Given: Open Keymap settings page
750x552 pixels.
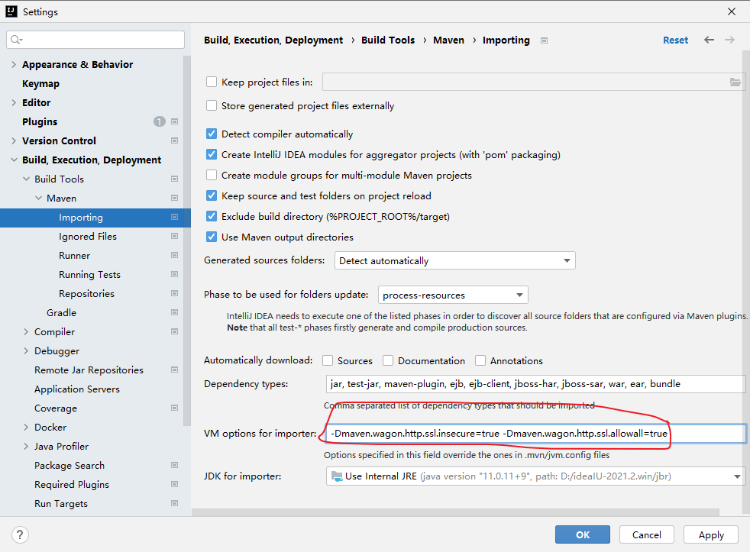Looking at the screenshot, I should click(40, 84).
